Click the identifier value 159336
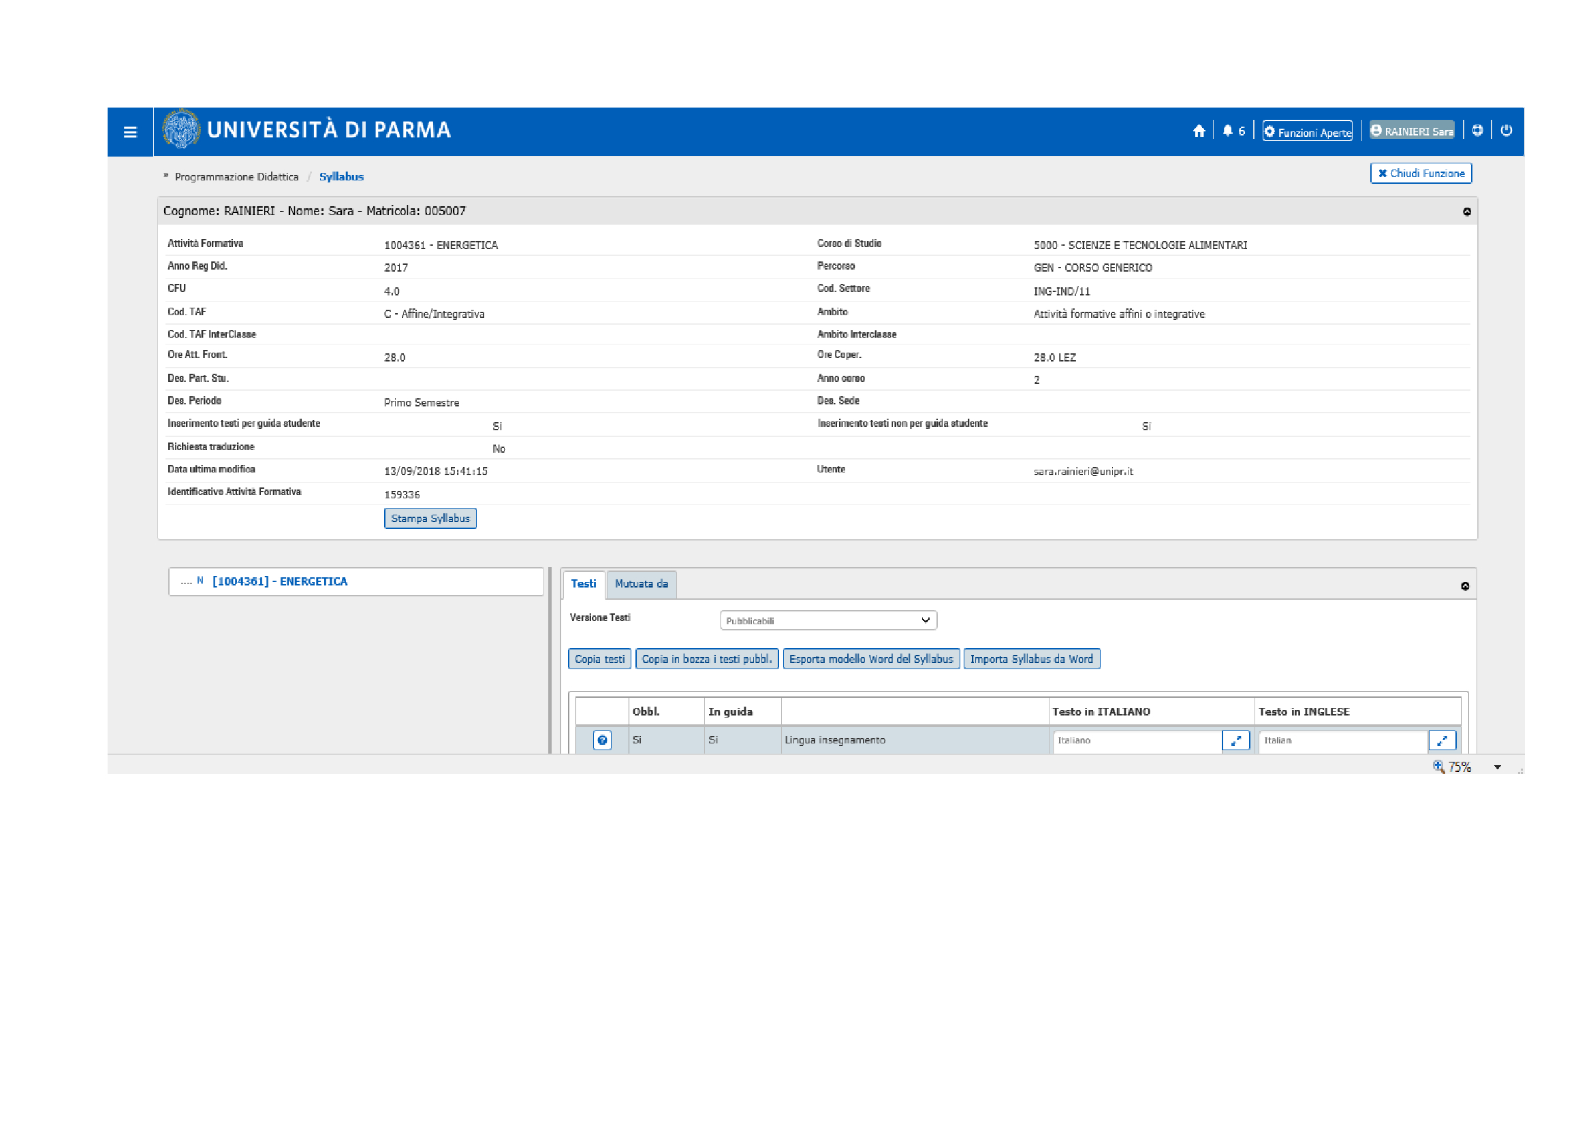 pos(402,495)
